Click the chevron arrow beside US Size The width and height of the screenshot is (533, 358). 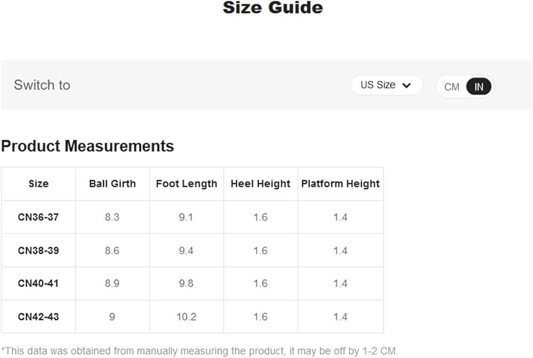(x=406, y=85)
